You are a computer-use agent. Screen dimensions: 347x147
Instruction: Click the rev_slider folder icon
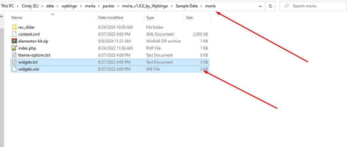coord(14,27)
